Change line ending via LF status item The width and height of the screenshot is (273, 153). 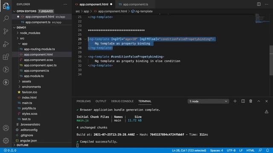[241, 150]
